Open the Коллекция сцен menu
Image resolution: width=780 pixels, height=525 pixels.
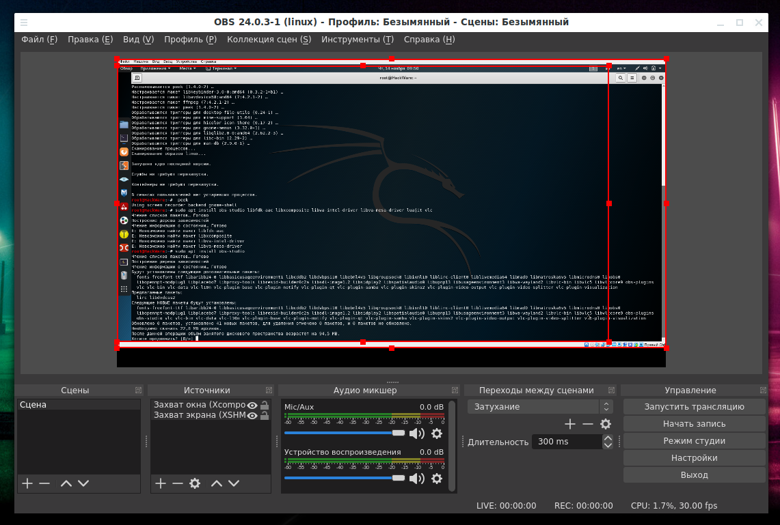(269, 40)
